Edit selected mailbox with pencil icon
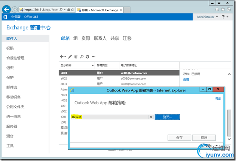This screenshot has width=236, height=161. coord(70,57)
